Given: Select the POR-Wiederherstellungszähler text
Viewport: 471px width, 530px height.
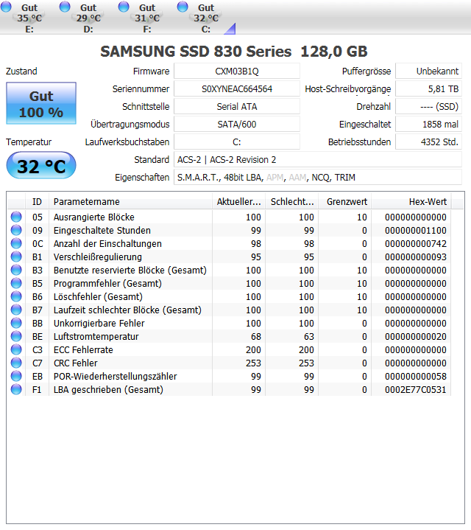Looking at the screenshot, I should 115,376.
